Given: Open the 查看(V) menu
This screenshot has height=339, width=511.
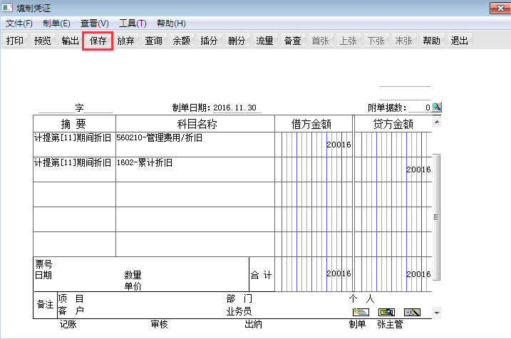Looking at the screenshot, I should 95,24.
